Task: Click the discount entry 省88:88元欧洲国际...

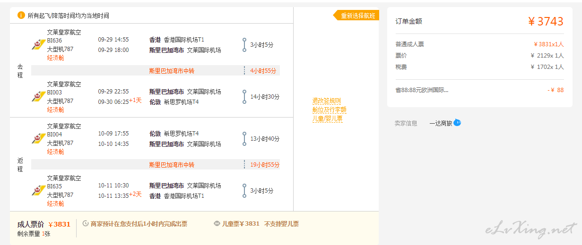Action: pyautogui.click(x=422, y=90)
